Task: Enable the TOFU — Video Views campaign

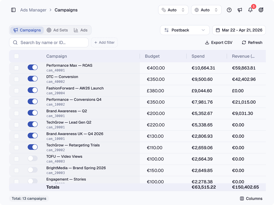Action: click(x=33, y=159)
